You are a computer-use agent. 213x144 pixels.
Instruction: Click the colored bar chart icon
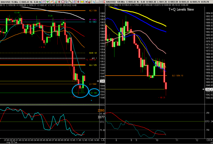(x=55, y=2)
